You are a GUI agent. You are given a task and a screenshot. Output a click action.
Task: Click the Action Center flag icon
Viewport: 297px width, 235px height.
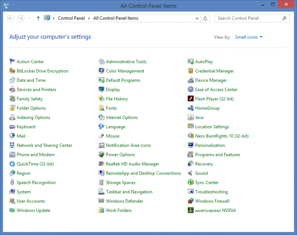(12, 62)
